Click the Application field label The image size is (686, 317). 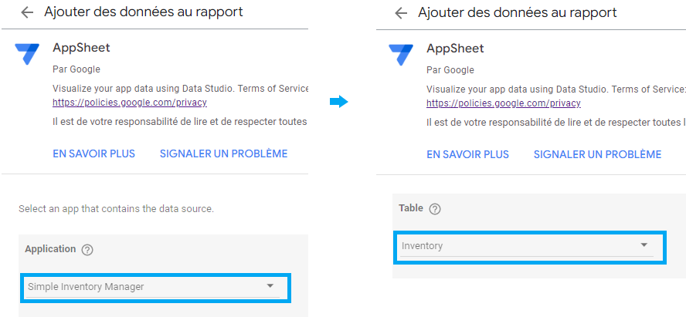coord(50,249)
